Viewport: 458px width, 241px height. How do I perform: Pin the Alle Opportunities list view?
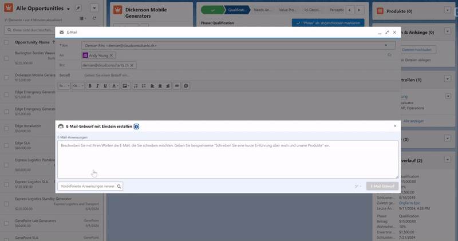[x=78, y=9]
